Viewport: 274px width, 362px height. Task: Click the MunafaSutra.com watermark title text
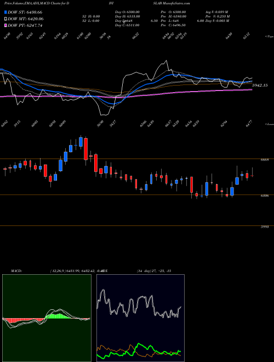click(x=178, y=3)
